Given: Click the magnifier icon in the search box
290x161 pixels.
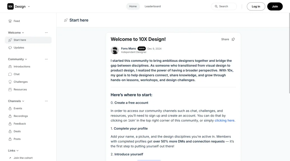Looking at the screenshot, I should point(216,6).
